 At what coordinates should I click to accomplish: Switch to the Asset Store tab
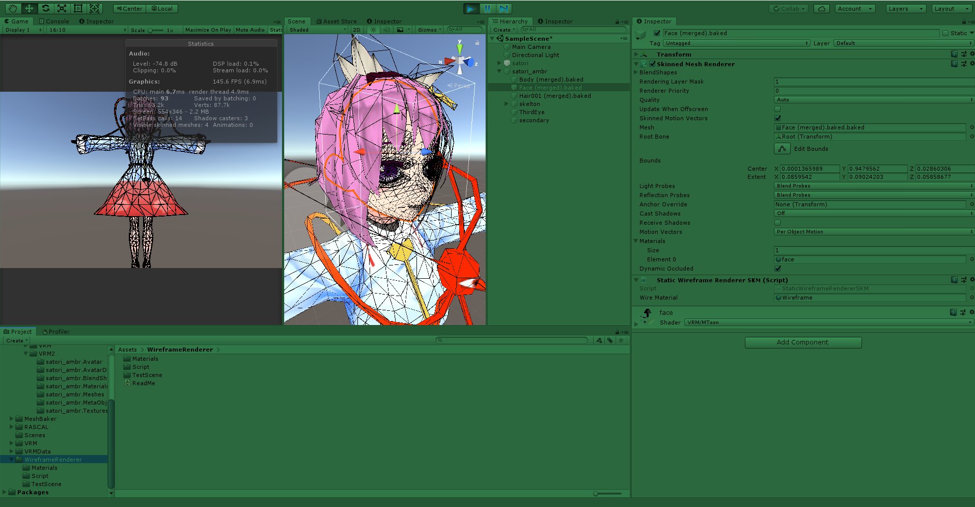(336, 21)
